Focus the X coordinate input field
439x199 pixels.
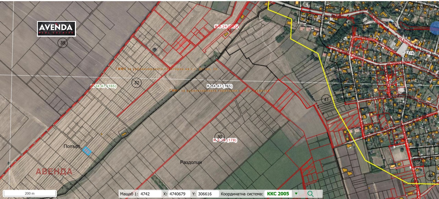pyautogui.click(x=179, y=194)
